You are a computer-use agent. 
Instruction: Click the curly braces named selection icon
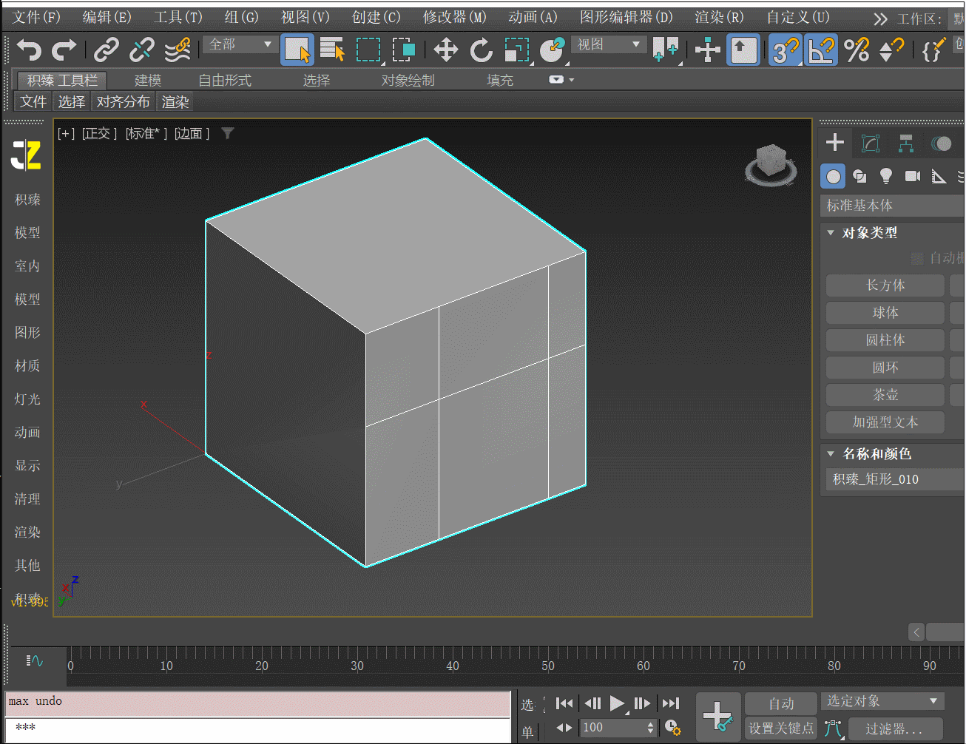tap(933, 50)
